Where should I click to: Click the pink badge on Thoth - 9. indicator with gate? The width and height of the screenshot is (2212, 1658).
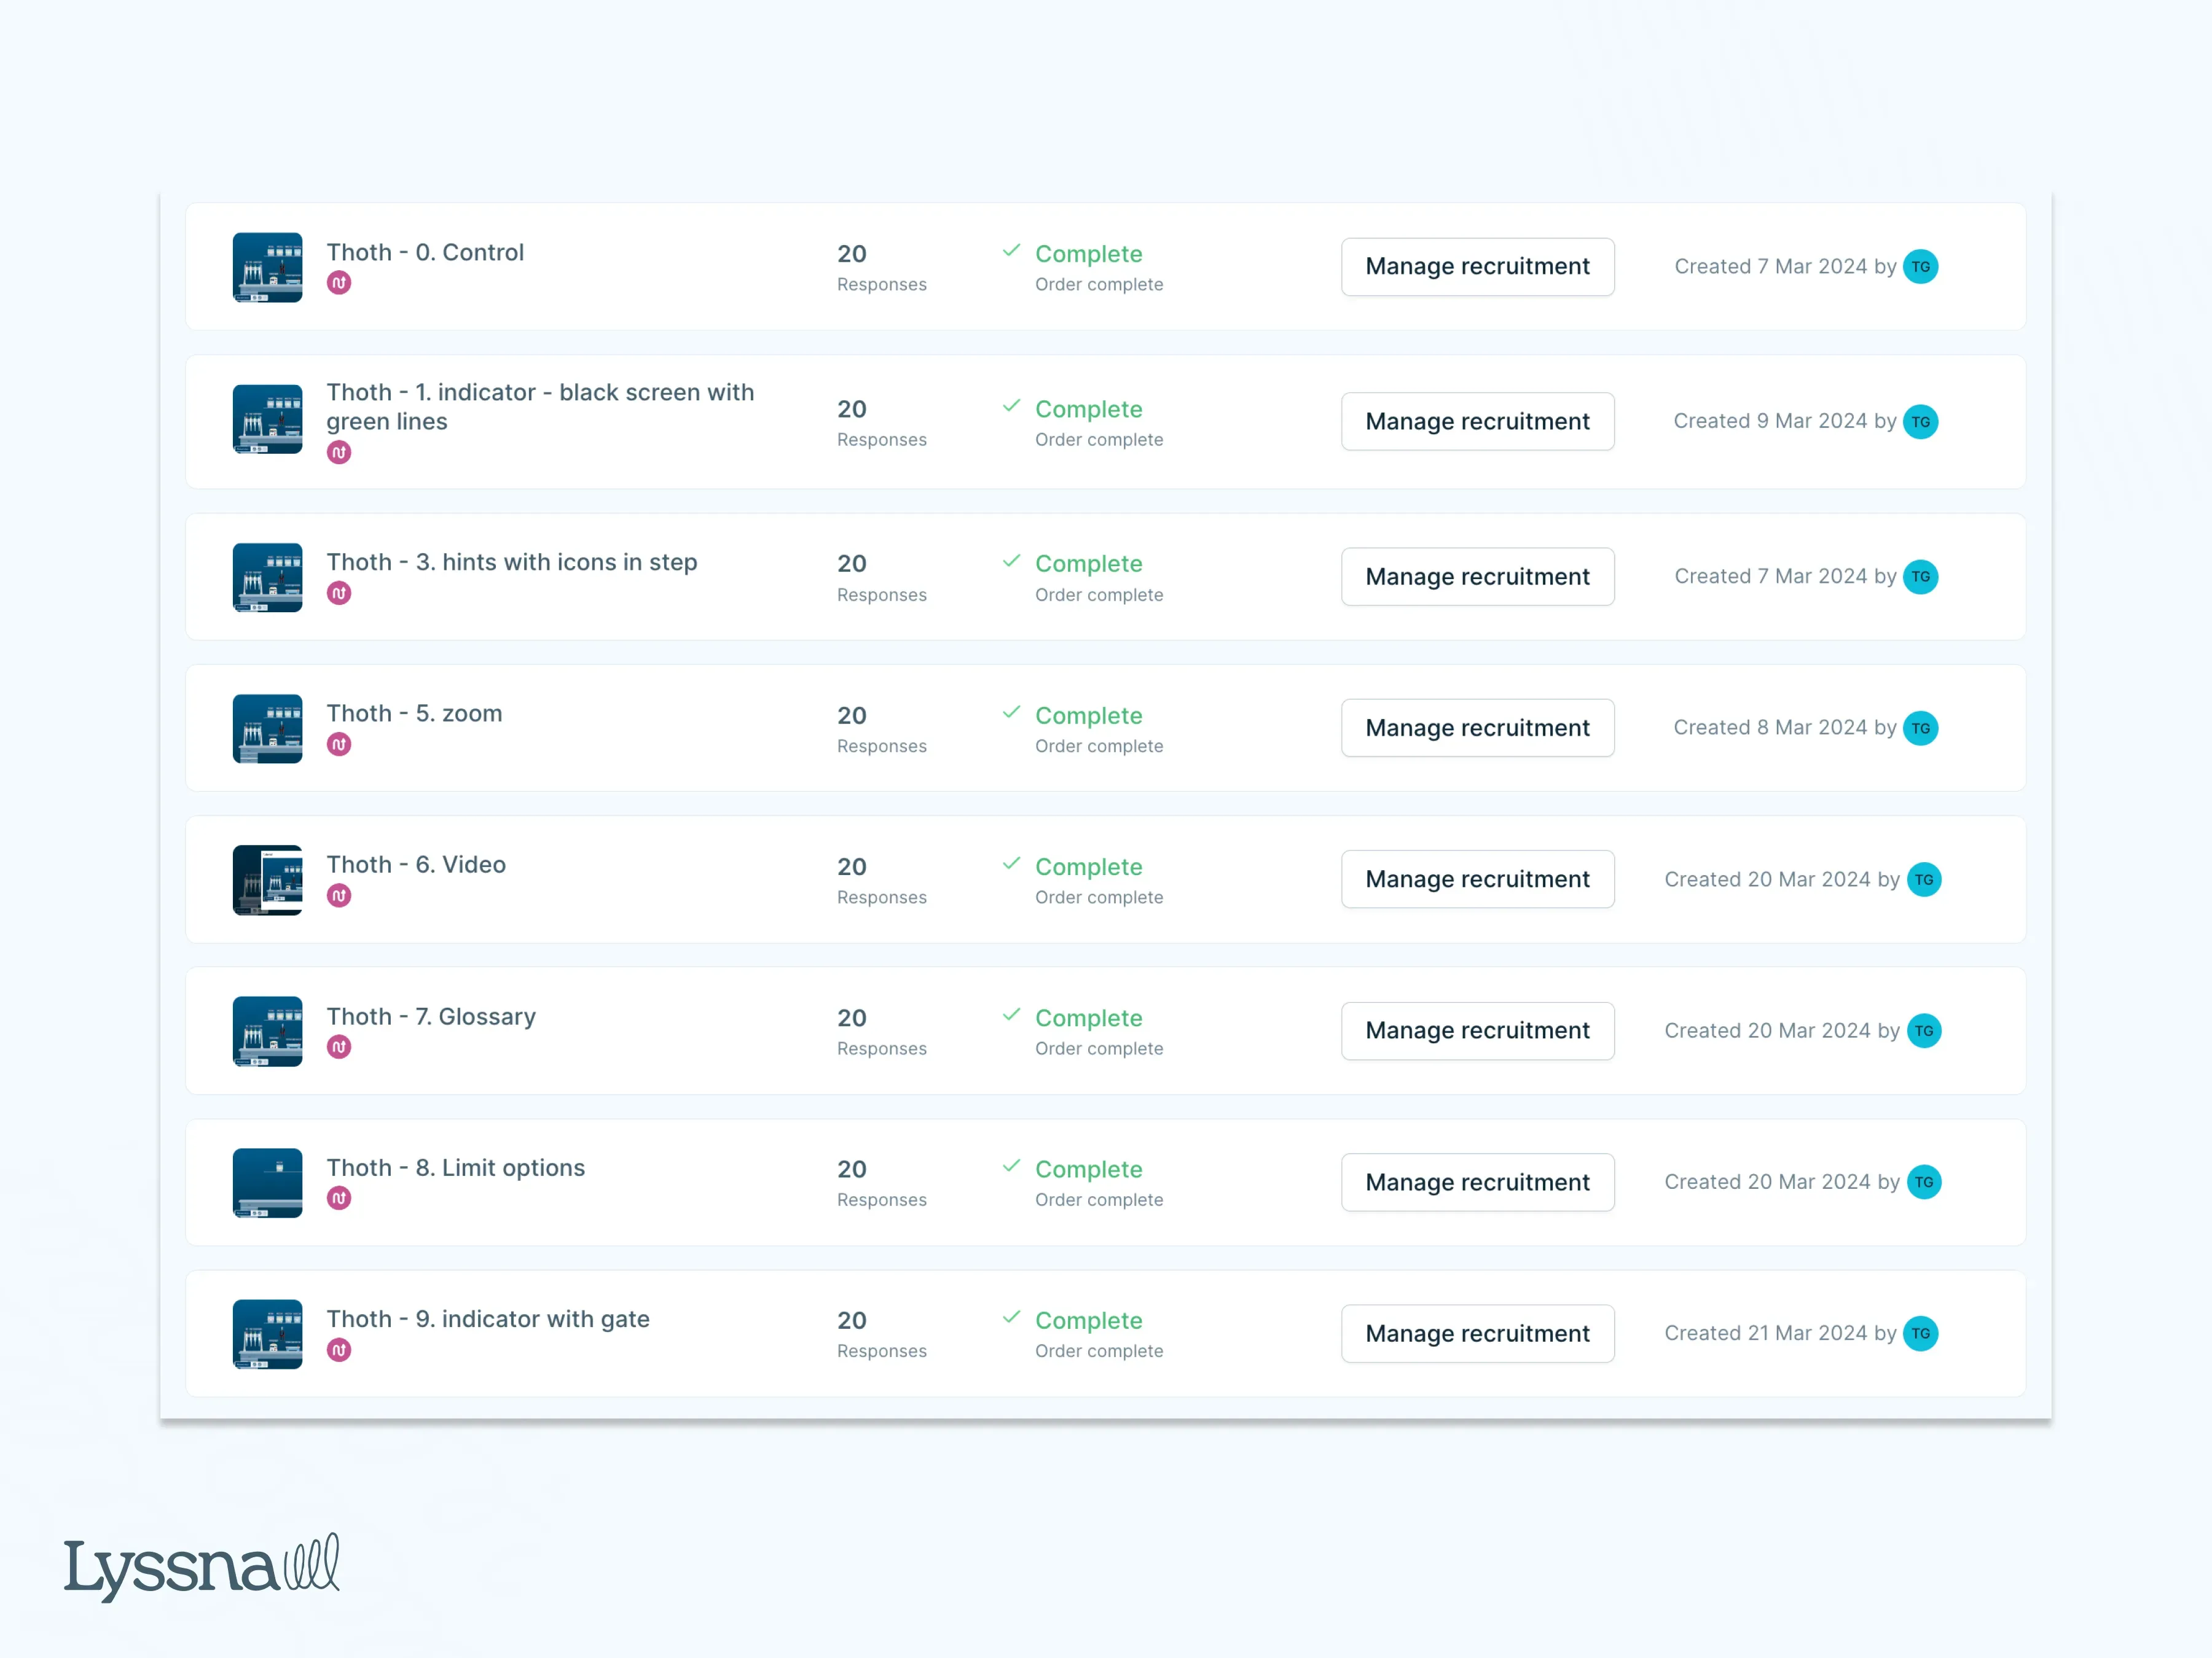click(x=340, y=1350)
